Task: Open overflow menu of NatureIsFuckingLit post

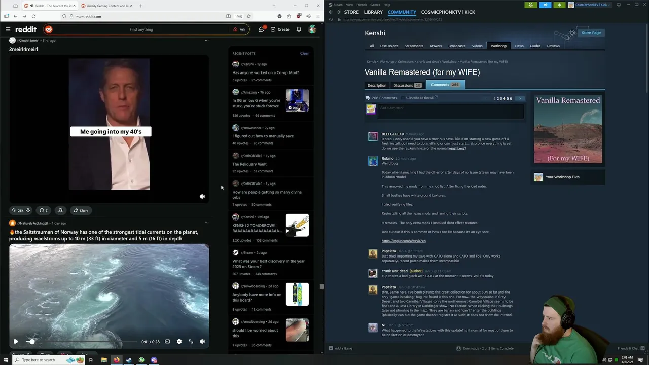Action: pos(206,223)
